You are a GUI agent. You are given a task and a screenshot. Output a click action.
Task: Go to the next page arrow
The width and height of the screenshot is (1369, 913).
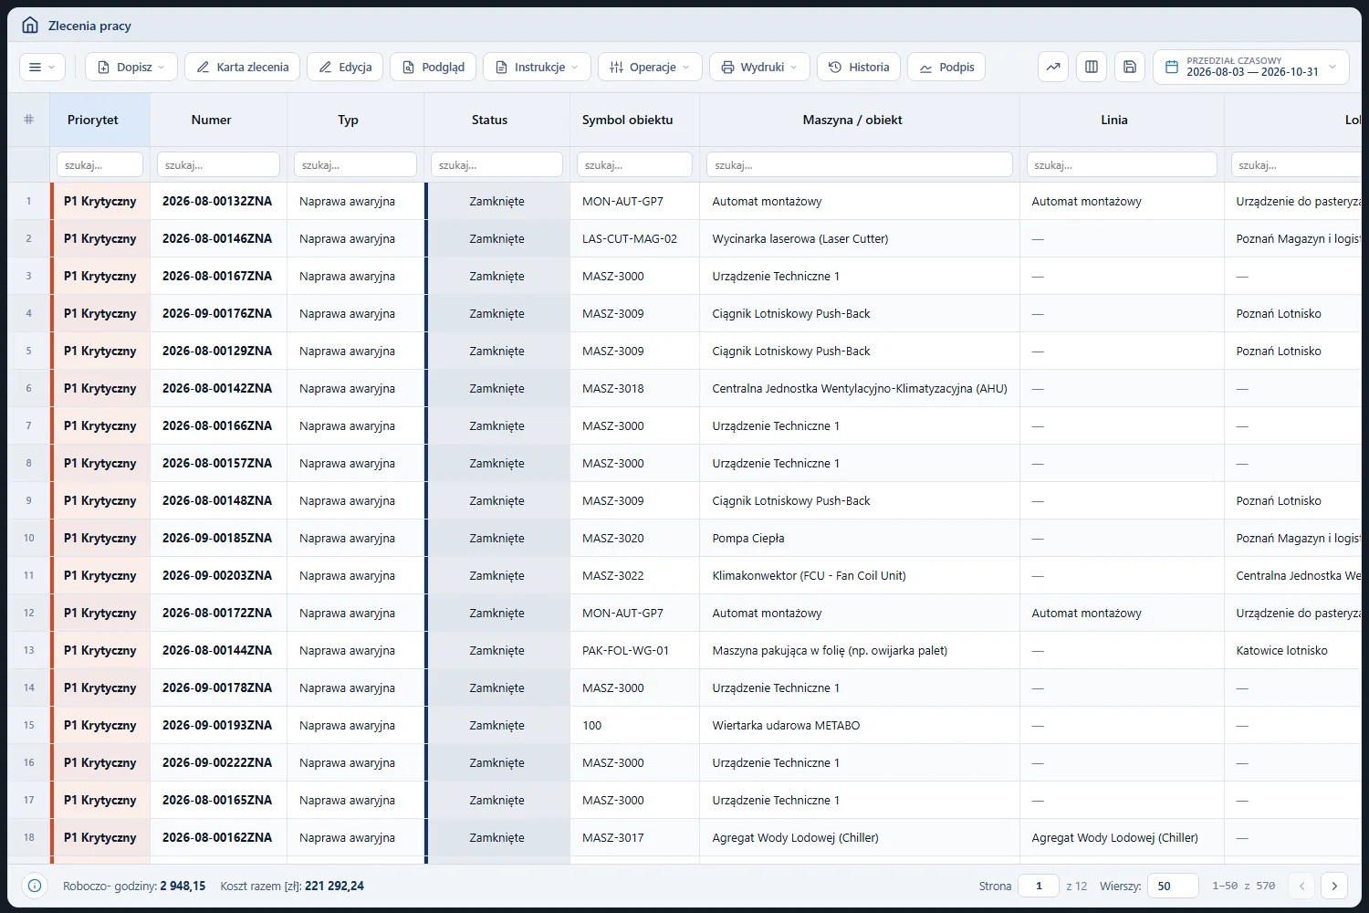(x=1334, y=886)
